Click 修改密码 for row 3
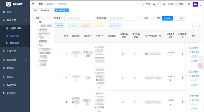Screen dimensions: 204x112 tap(194, 100)
